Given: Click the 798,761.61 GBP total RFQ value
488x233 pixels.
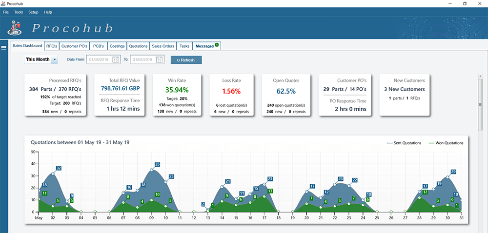Looking at the screenshot, I should 121,89.
